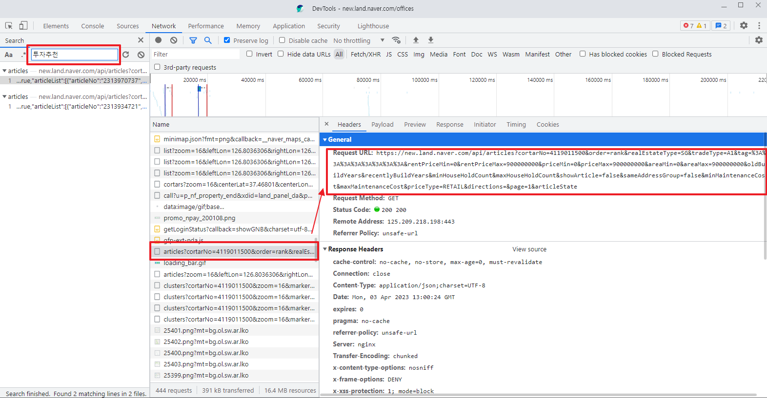Click the error and warning counter badge
767x398 pixels.
[695, 26]
